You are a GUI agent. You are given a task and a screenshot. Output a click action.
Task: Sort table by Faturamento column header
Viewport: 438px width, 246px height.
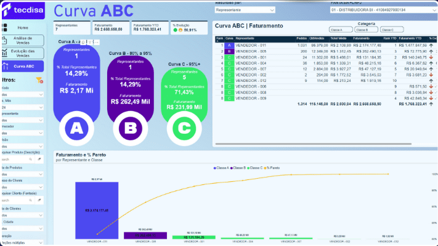361,38
